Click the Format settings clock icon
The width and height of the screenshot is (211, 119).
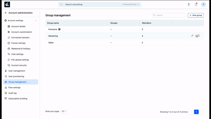(x=9, y=43)
